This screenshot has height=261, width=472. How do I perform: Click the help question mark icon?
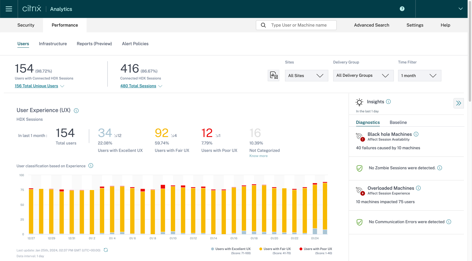402,9
